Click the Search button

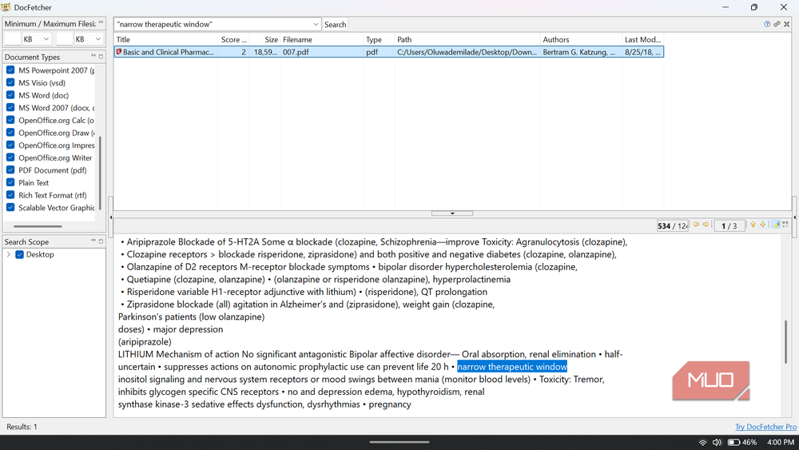click(x=335, y=24)
